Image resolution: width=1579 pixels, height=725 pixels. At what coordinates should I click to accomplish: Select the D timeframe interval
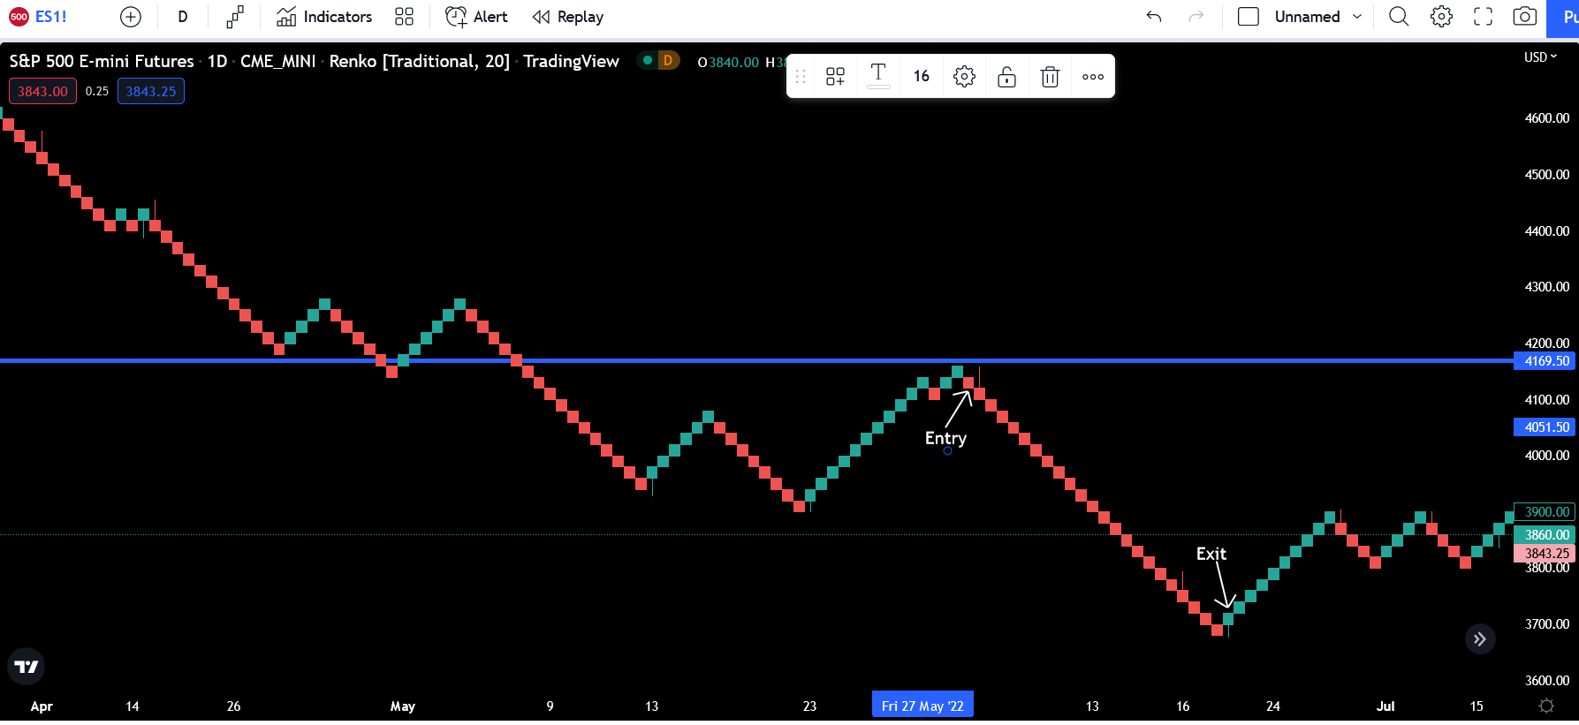click(183, 17)
